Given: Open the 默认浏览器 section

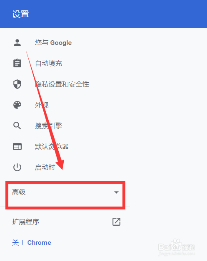Looking at the screenshot, I should click(x=52, y=146).
